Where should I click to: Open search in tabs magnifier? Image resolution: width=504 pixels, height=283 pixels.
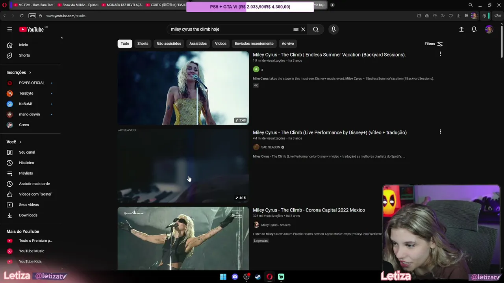pyautogui.click(x=471, y=5)
